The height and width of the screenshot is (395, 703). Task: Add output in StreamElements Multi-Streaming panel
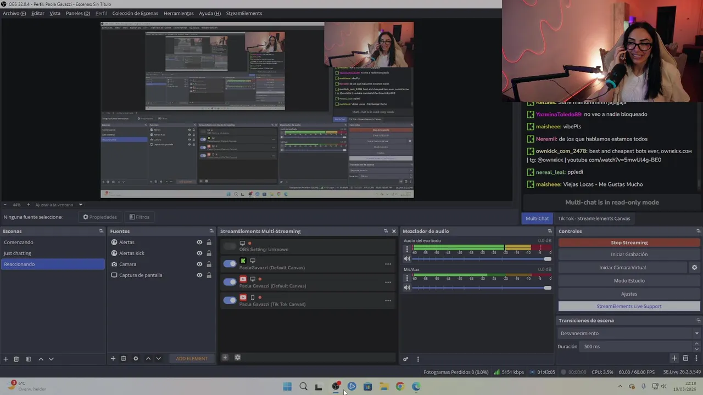(225, 357)
